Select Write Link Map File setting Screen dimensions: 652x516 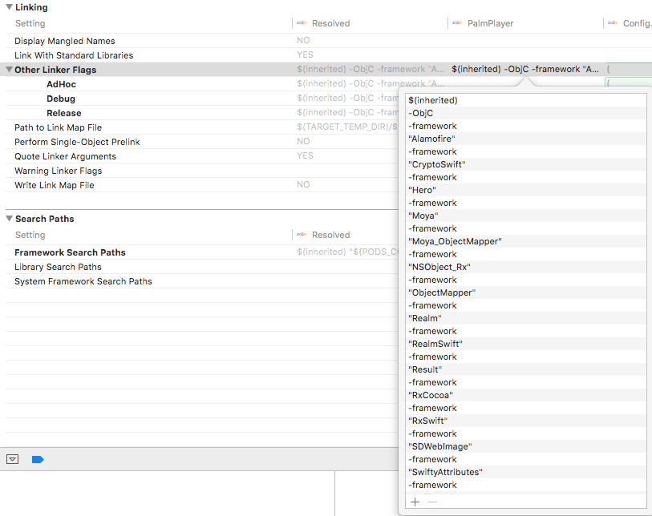(54, 185)
